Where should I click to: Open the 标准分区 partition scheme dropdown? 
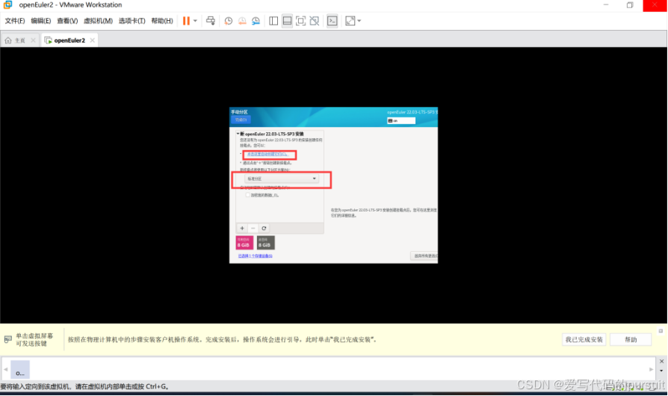281,179
